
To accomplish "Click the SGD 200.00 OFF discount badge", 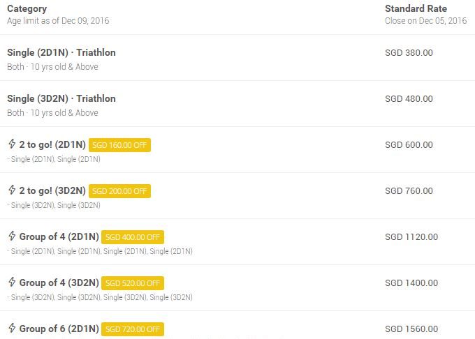I will pyautogui.click(x=119, y=191).
